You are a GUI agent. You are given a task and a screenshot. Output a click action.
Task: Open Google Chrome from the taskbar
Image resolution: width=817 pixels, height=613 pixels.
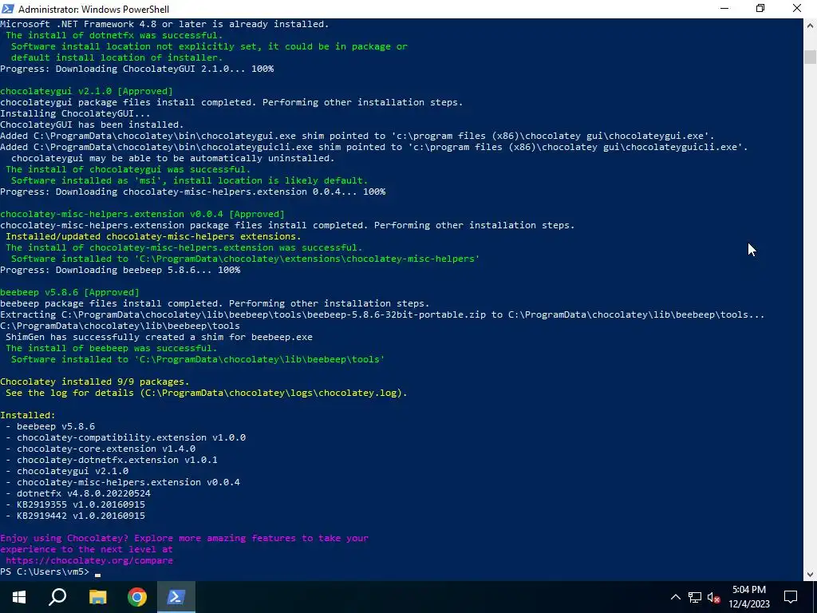coord(137,597)
